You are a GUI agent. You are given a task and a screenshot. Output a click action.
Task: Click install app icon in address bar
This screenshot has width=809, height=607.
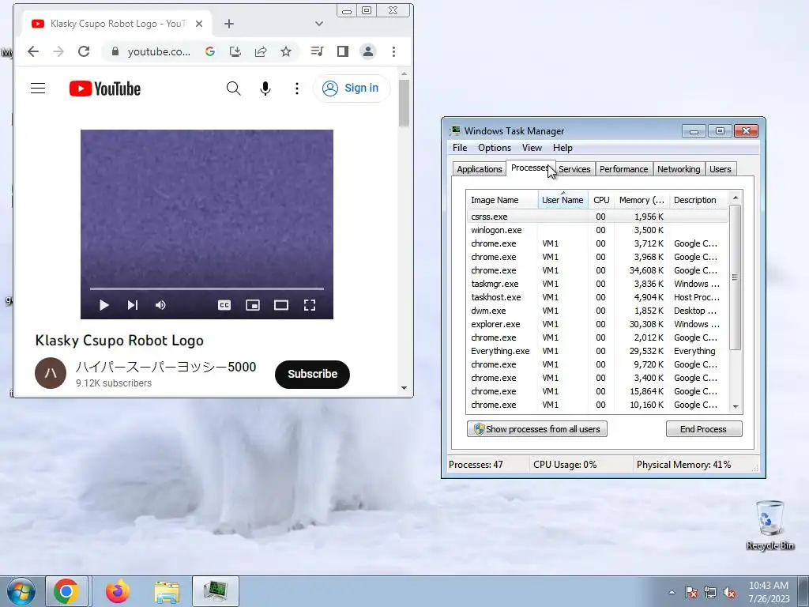pos(235,51)
